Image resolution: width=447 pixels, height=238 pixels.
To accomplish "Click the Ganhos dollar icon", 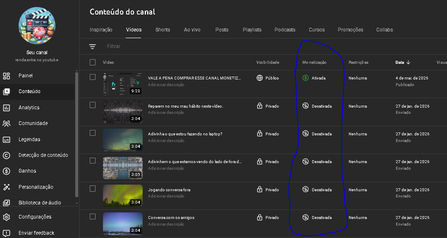I will [7, 171].
